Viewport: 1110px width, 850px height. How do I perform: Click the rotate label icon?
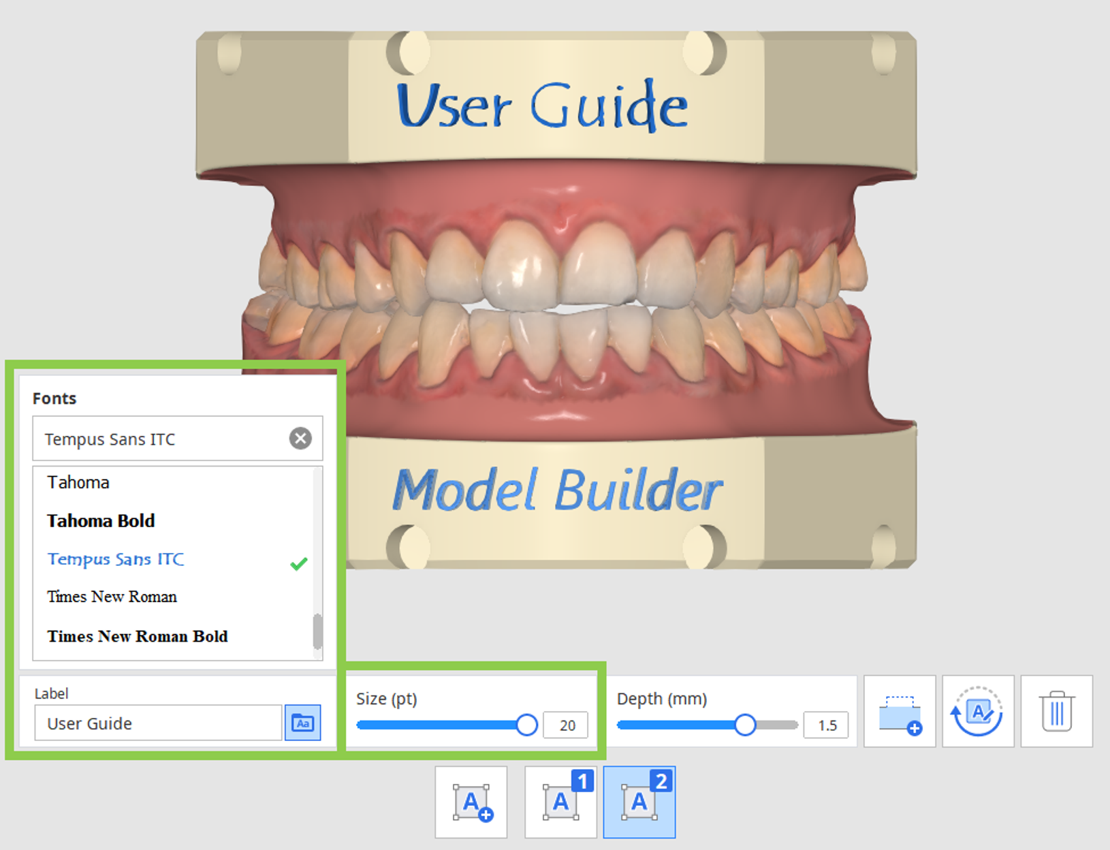[978, 712]
